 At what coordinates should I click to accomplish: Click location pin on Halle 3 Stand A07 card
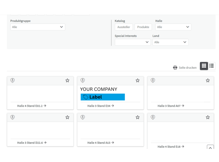pos(153,80)
